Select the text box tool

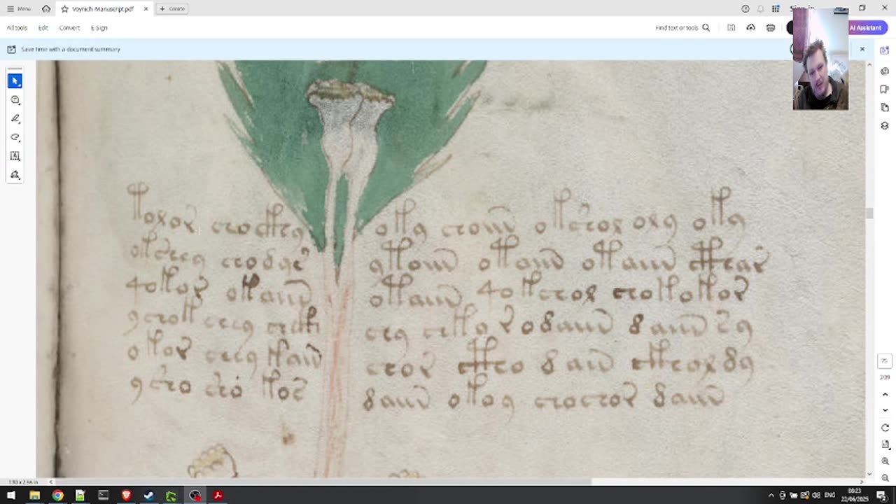point(15,156)
